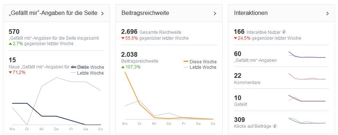Viewport: 338px width, 135px height.
Task: Open Beitragsreichweite details via chevron
Action: coord(215,13)
